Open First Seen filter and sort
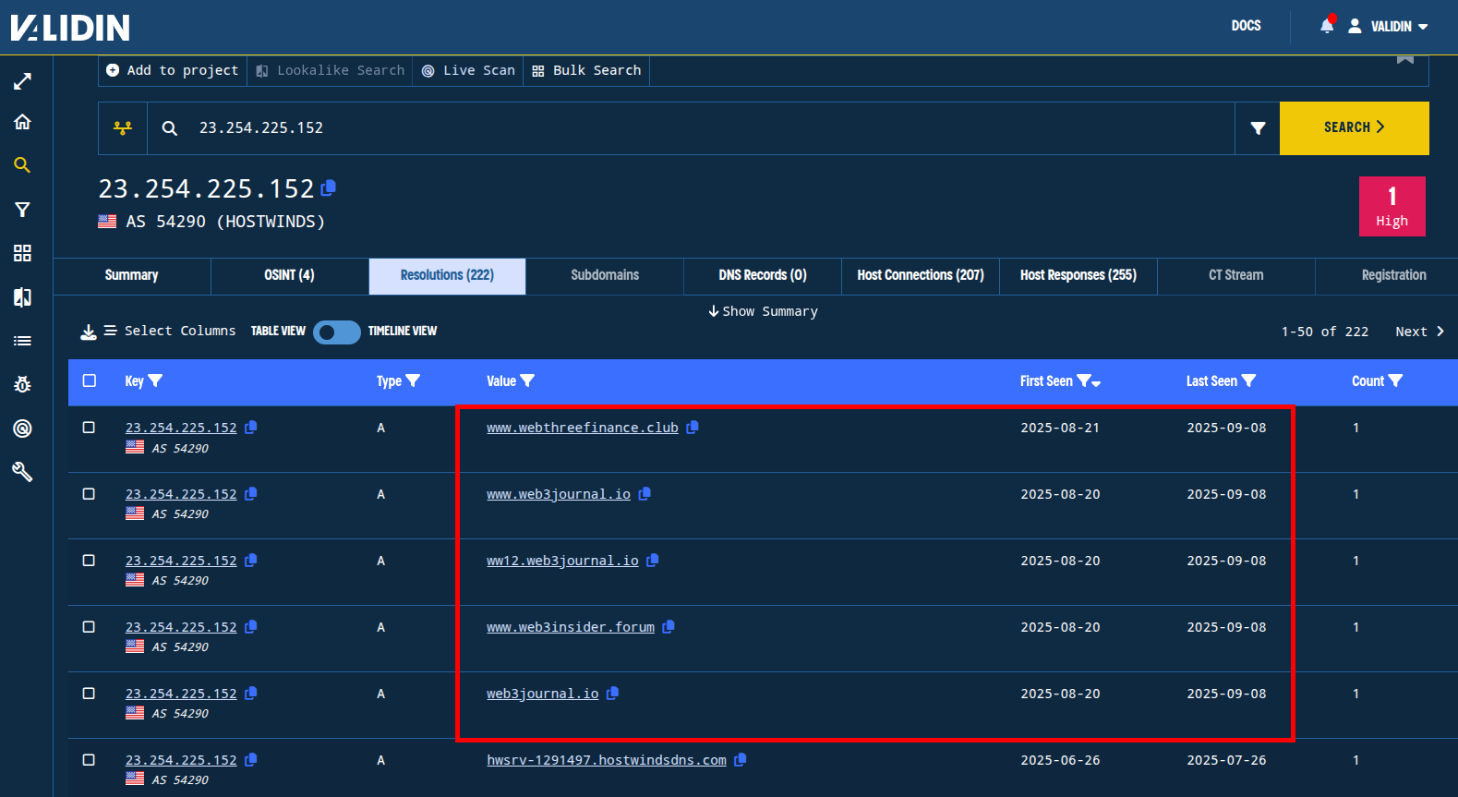The image size is (1458, 797). click(x=1089, y=380)
